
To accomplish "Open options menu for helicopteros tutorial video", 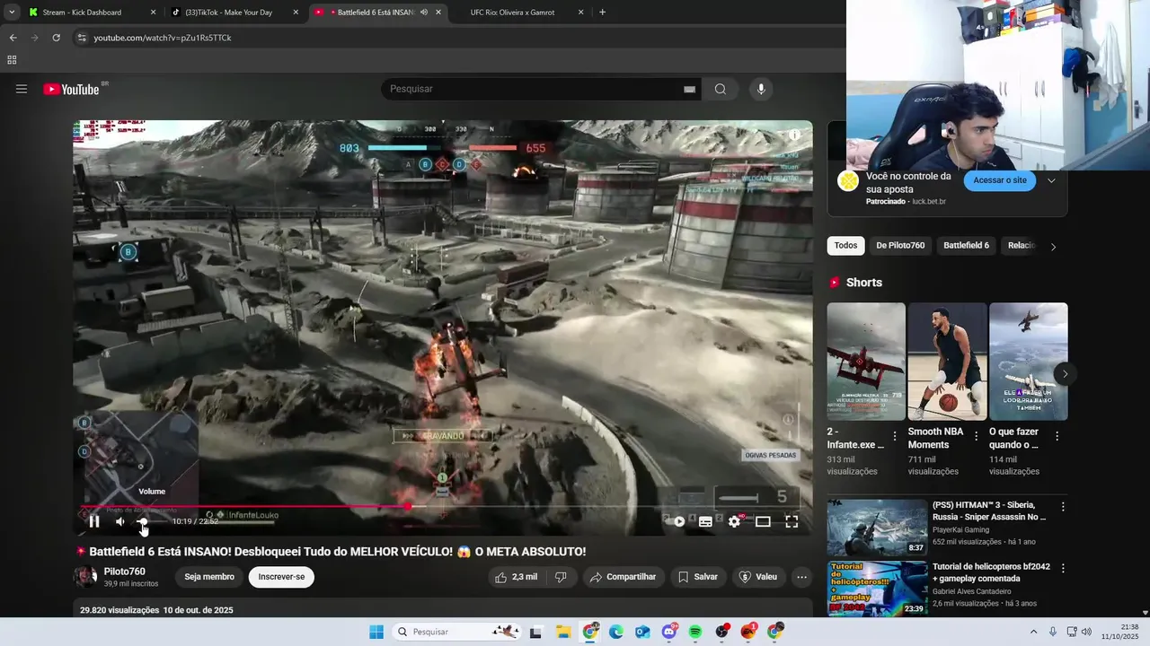I will (x=1063, y=569).
